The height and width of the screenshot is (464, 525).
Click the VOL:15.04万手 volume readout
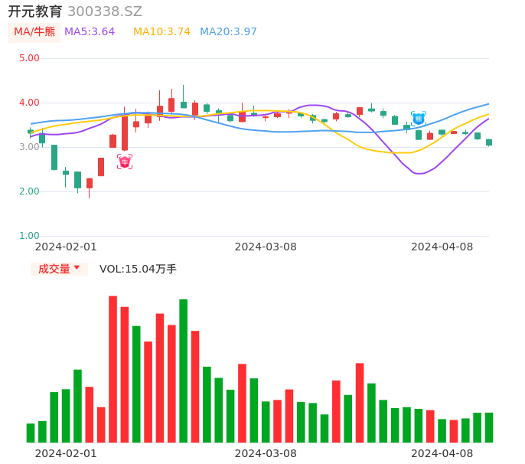[x=138, y=269]
